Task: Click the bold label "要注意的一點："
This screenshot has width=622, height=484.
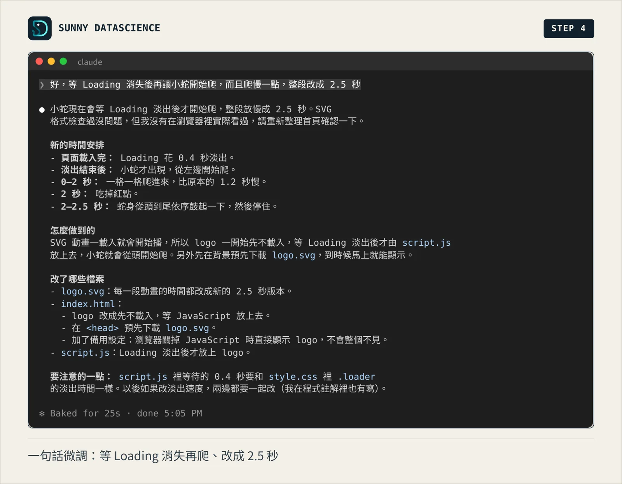Action: tap(81, 377)
